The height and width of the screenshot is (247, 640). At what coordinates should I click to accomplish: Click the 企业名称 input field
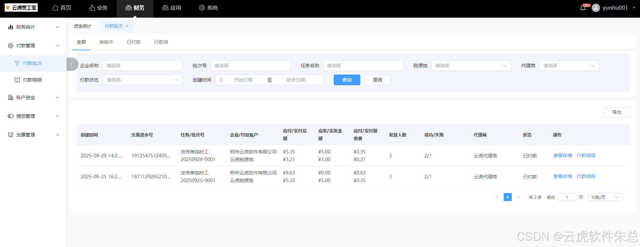[x=142, y=66]
